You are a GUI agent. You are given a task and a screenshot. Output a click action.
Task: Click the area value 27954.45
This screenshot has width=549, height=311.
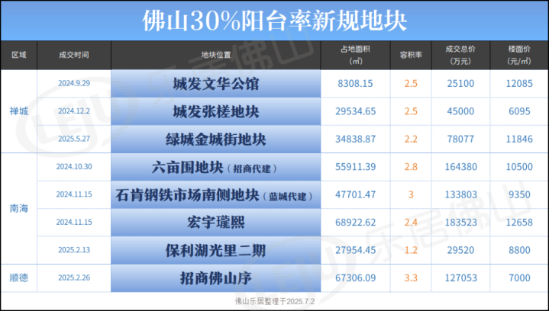(355, 250)
